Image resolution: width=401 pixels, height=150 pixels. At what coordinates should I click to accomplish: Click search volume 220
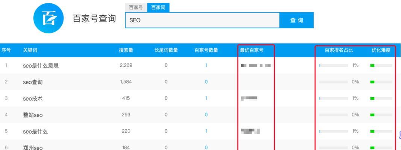(x=126, y=131)
